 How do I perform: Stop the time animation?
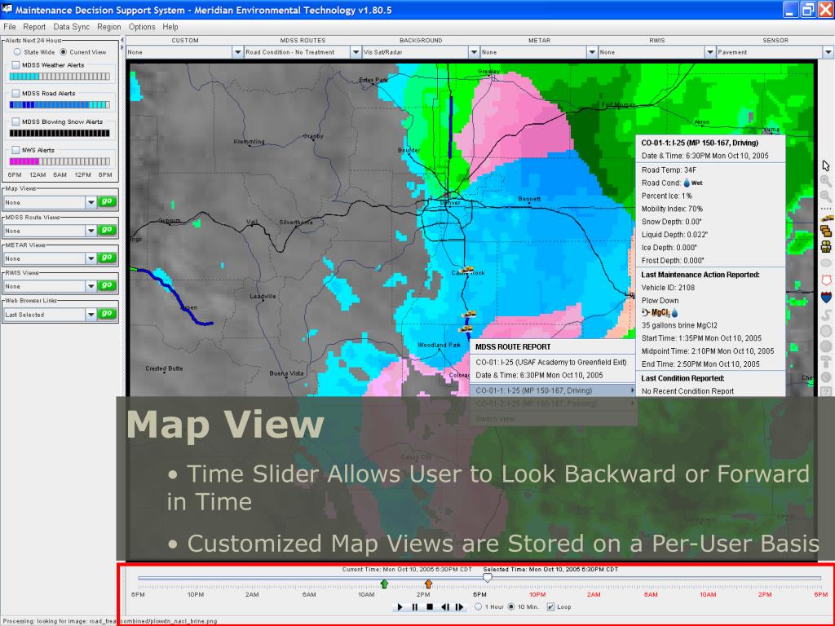pos(430,606)
